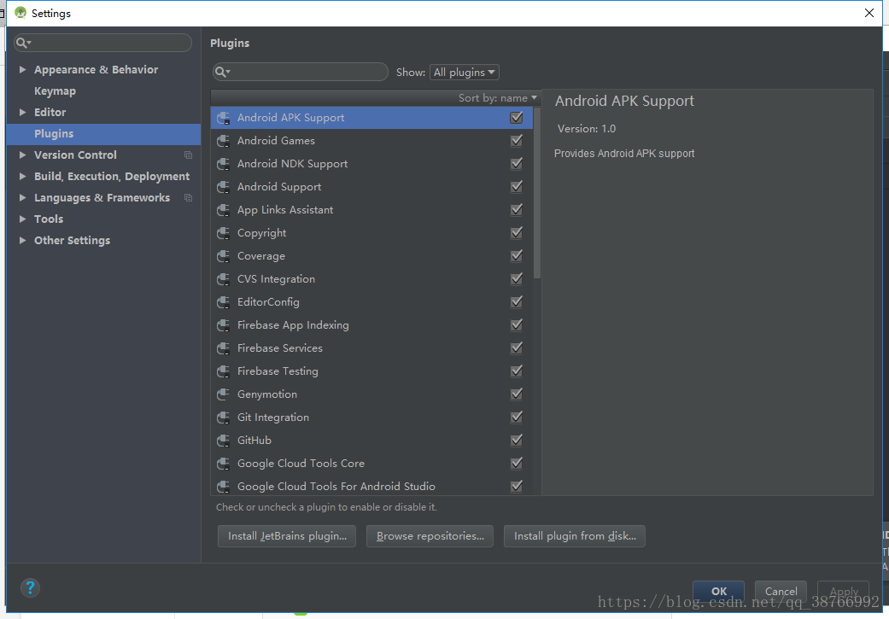
Task: Click the CVS Integration plugin icon
Action: [x=224, y=279]
